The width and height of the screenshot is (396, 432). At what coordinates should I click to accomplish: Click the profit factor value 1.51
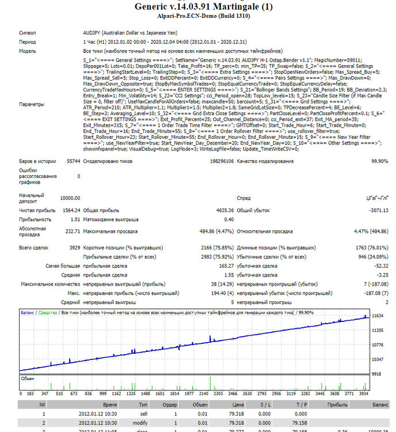[x=75, y=219]
